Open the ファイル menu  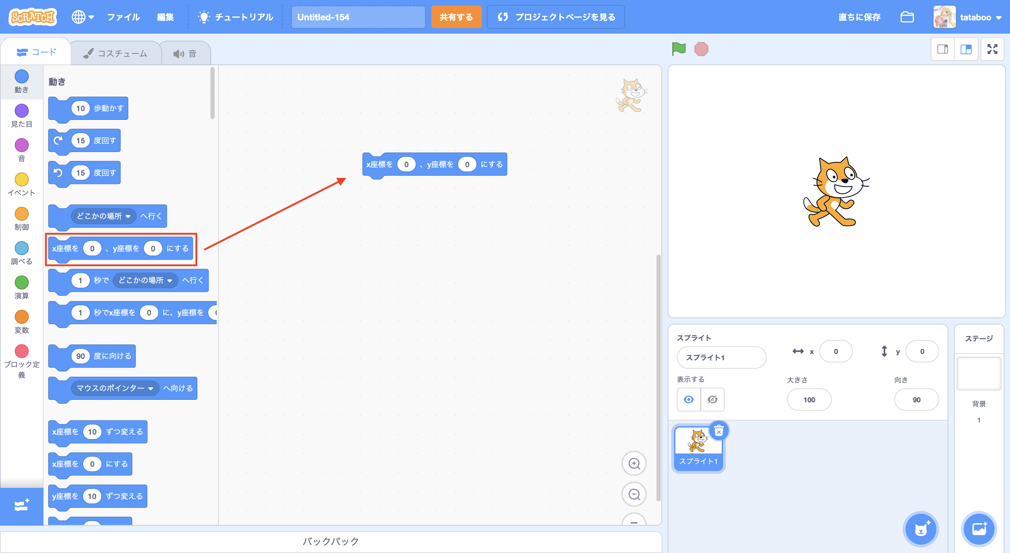click(123, 17)
